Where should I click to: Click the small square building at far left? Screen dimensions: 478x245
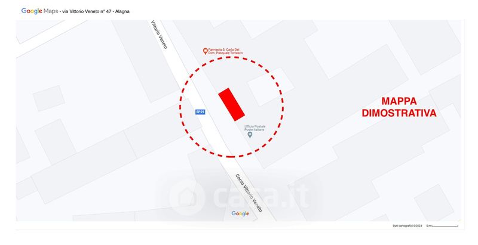pyautogui.click(x=49, y=98)
